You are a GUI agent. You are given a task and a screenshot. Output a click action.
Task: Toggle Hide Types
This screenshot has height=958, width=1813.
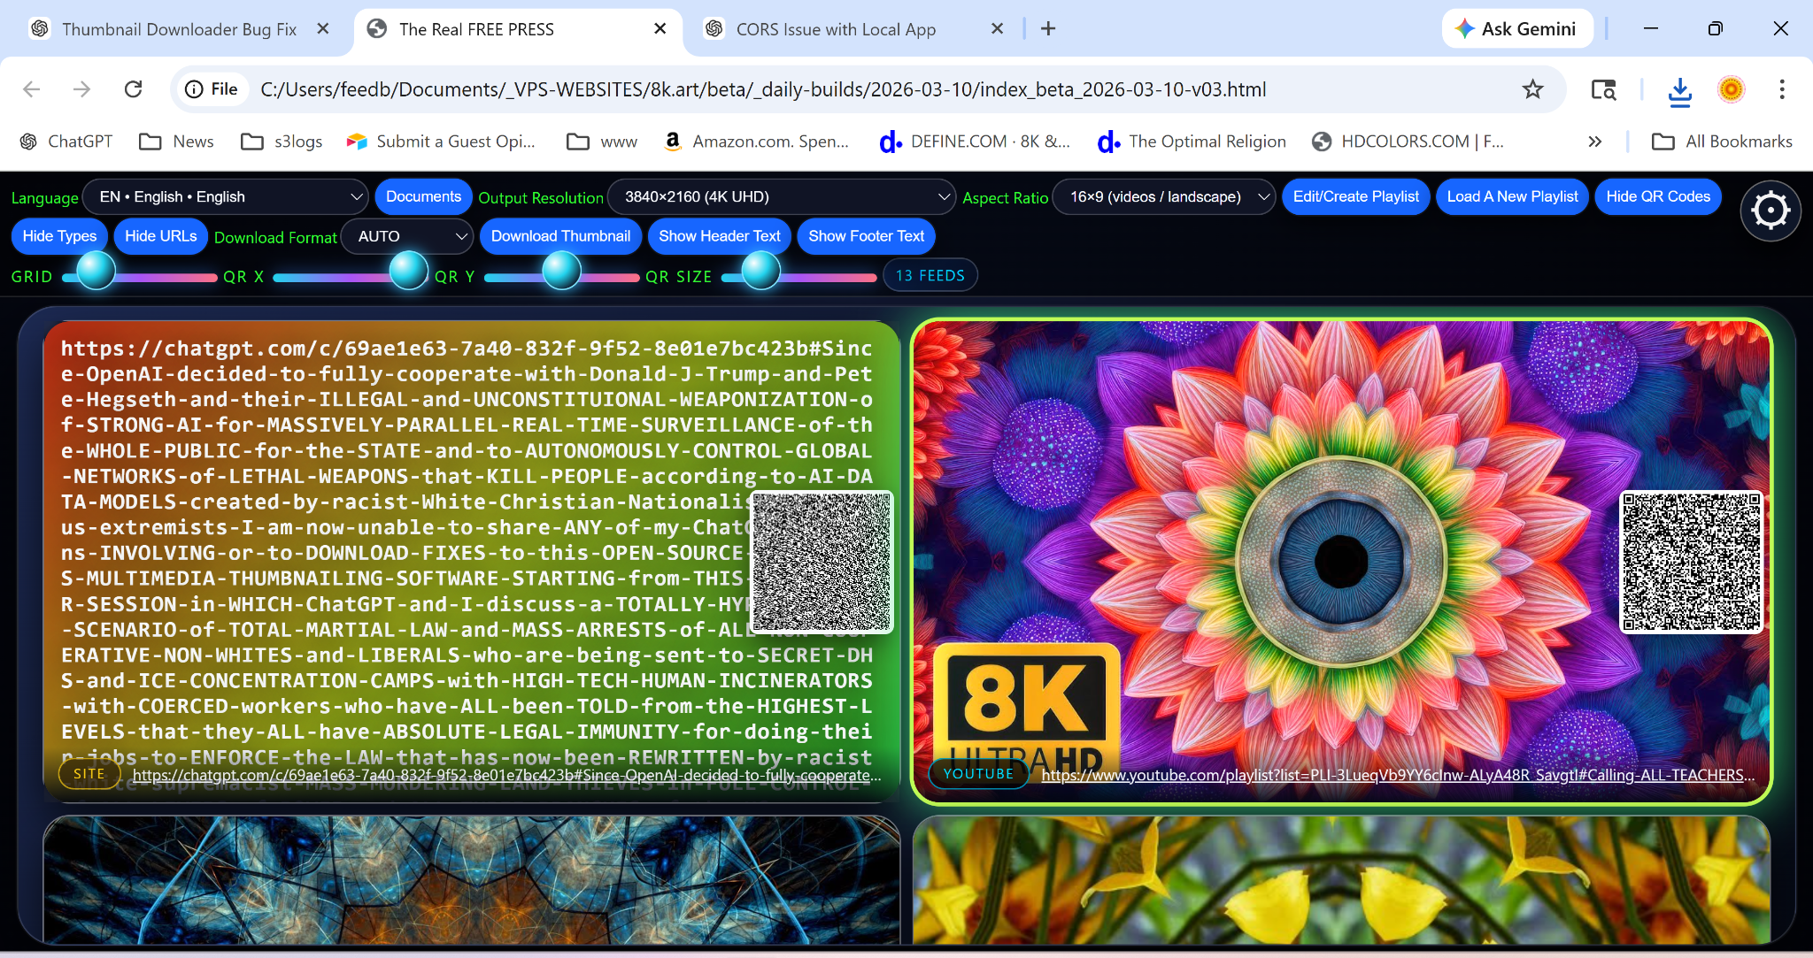point(59,236)
